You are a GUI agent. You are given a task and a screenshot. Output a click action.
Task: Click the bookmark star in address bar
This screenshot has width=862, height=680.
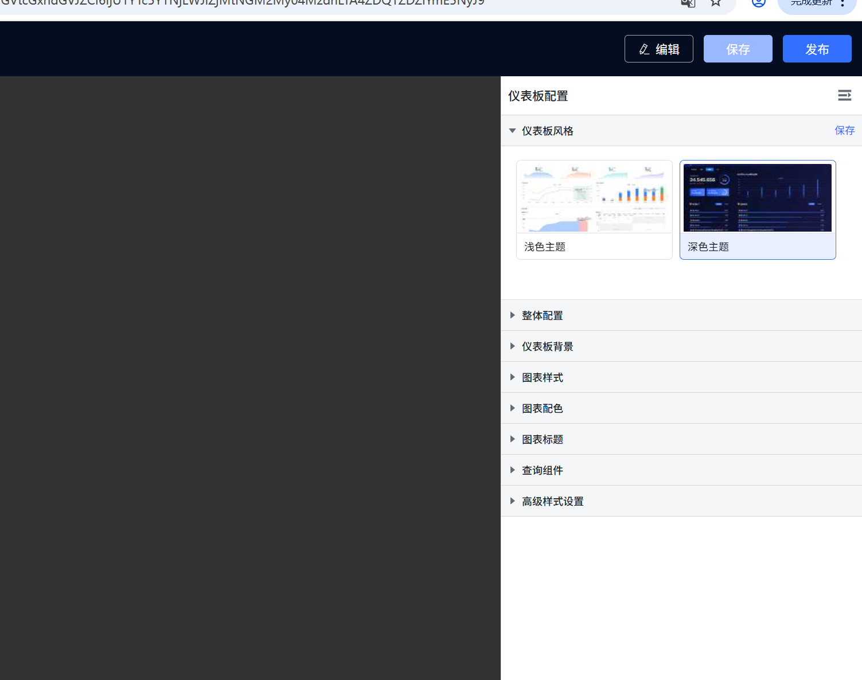(715, 3)
